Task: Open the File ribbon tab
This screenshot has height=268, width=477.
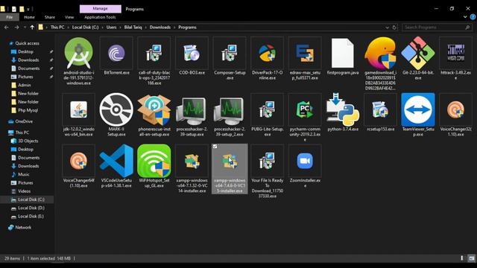Action: [x=10, y=17]
